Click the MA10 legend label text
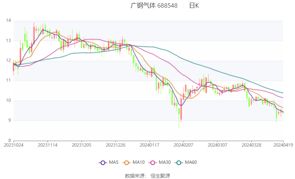 [x=138, y=162]
